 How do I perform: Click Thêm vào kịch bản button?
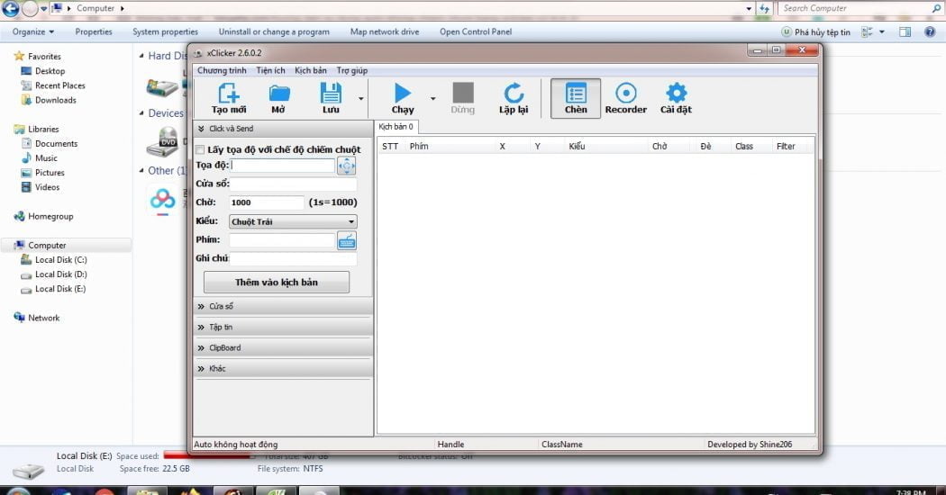(277, 283)
